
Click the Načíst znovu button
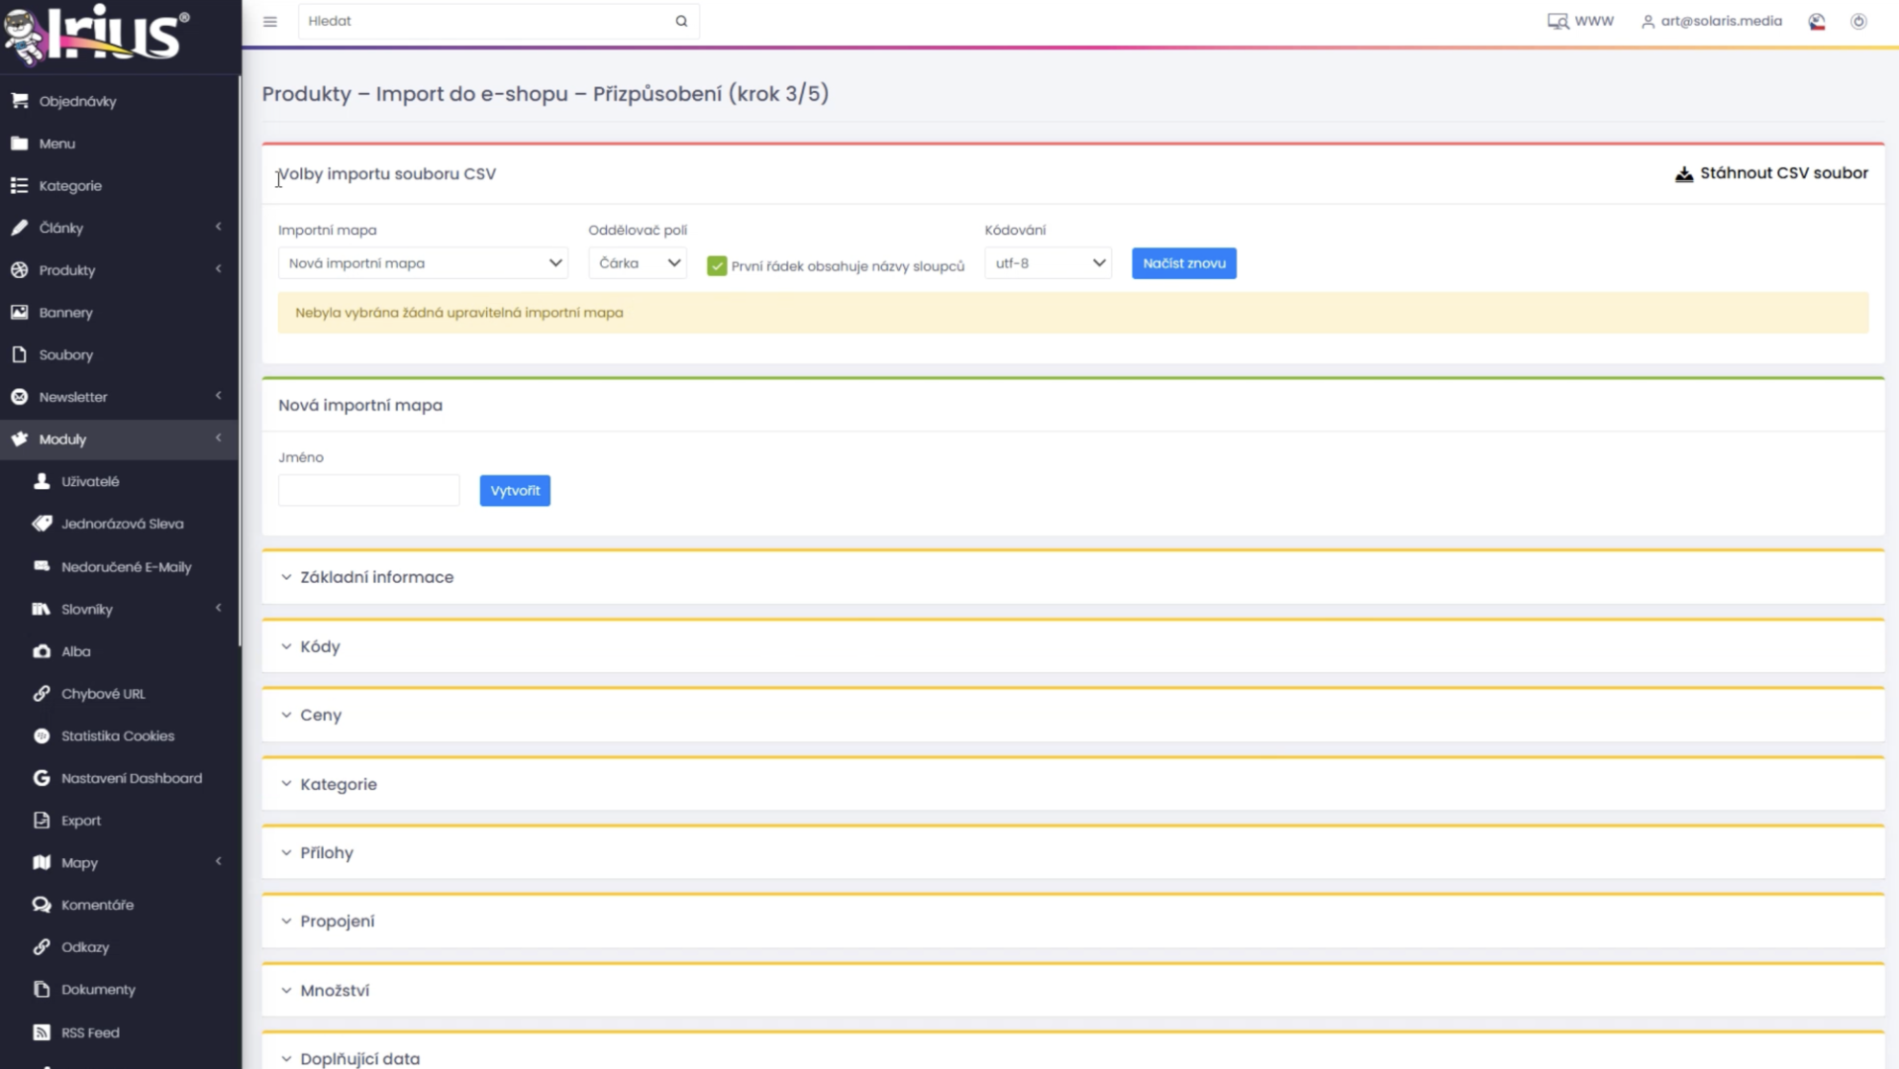(x=1184, y=263)
